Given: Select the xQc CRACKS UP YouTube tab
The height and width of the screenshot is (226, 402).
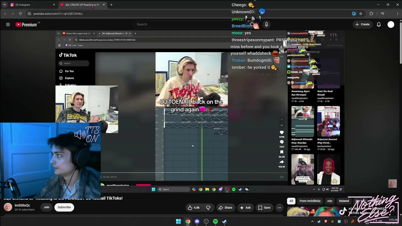Looking at the screenshot, I should click(x=83, y=5).
